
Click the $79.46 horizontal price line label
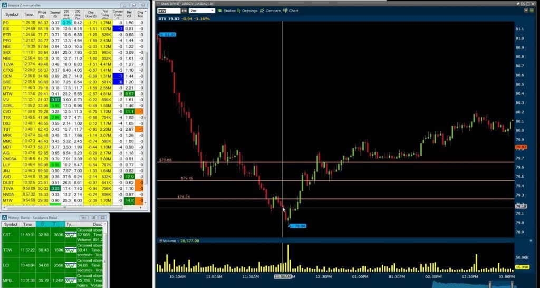click(187, 178)
